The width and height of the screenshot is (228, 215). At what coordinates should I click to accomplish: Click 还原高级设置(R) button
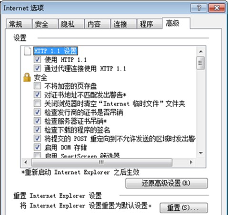167,183
